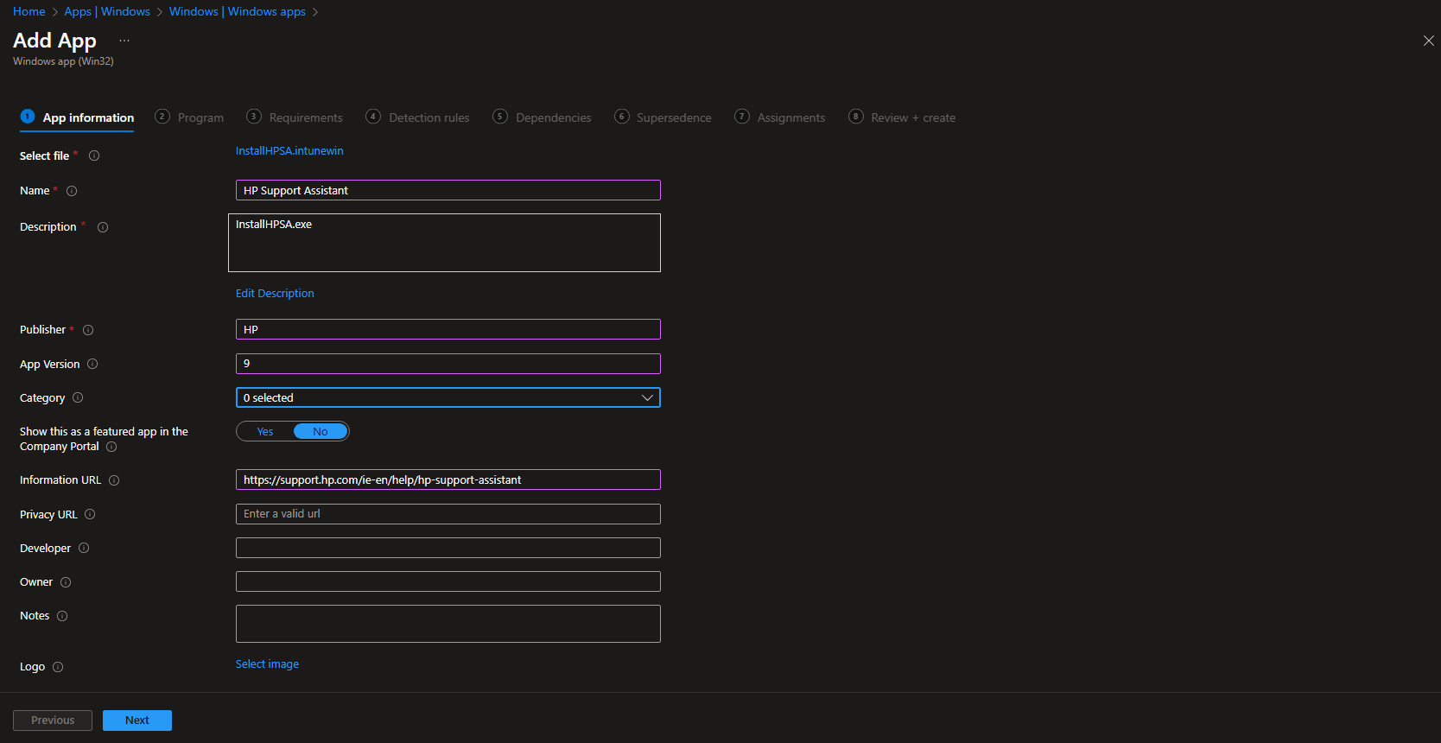The height and width of the screenshot is (743, 1441).
Task: Click the info icon next to Select file
Action: (x=94, y=156)
